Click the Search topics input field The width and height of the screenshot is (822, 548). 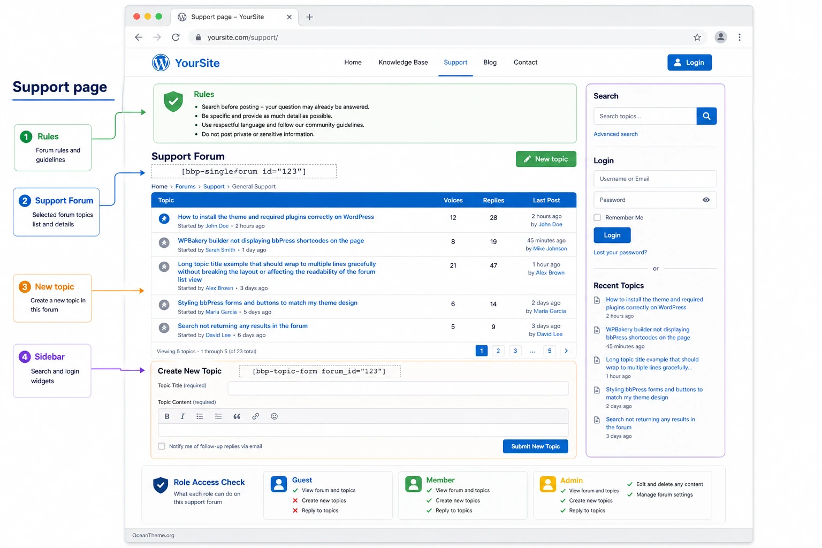(645, 116)
